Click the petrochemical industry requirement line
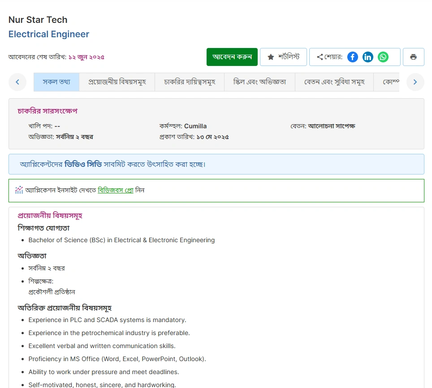This screenshot has width=432, height=388. click(109, 333)
